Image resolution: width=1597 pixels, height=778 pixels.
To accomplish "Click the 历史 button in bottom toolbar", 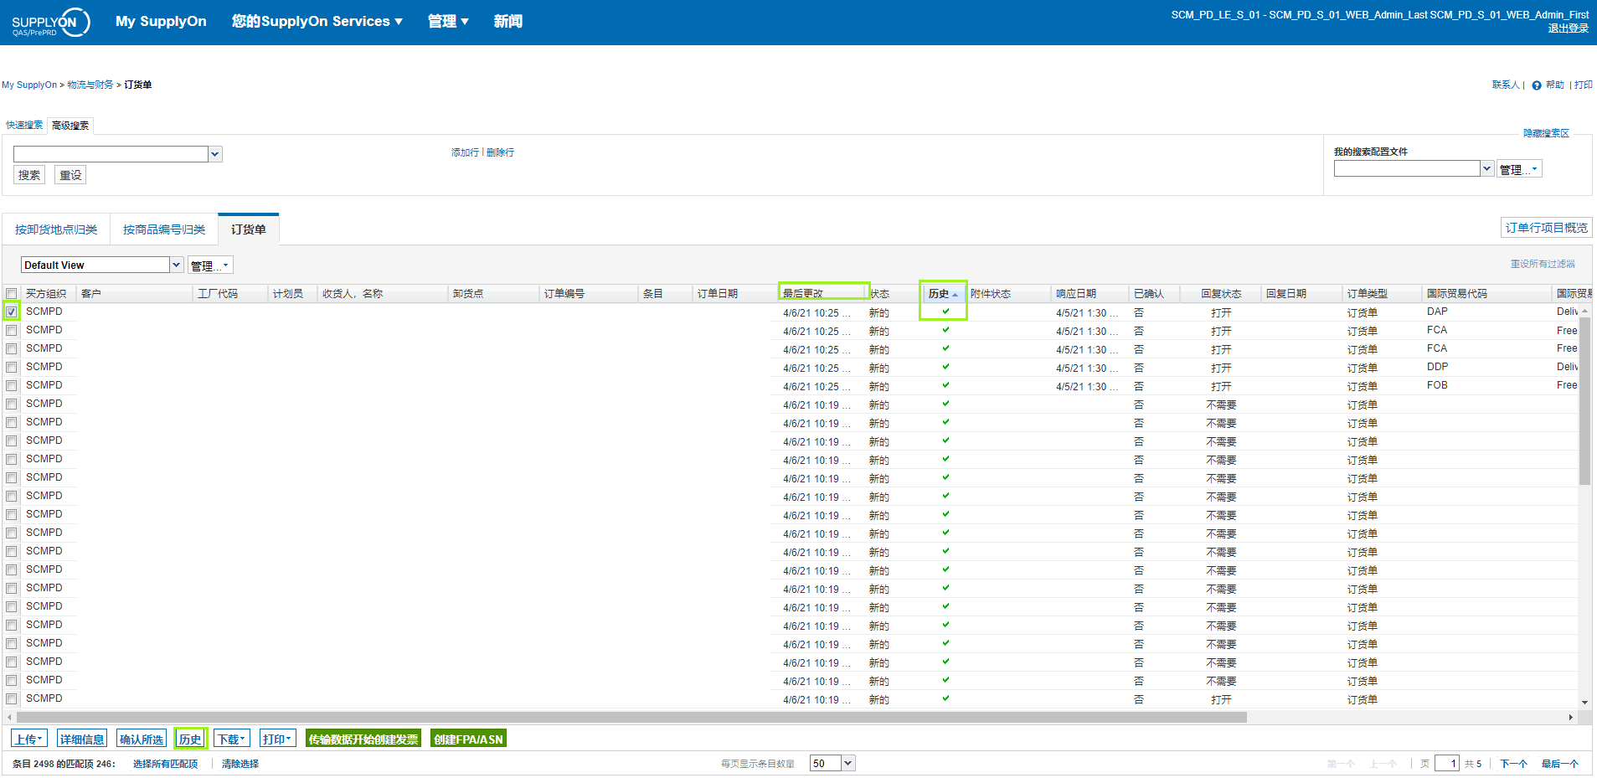I will click(x=190, y=739).
